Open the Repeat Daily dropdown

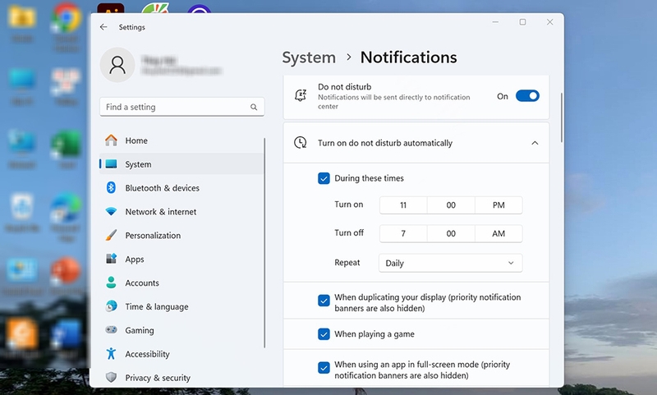point(450,263)
